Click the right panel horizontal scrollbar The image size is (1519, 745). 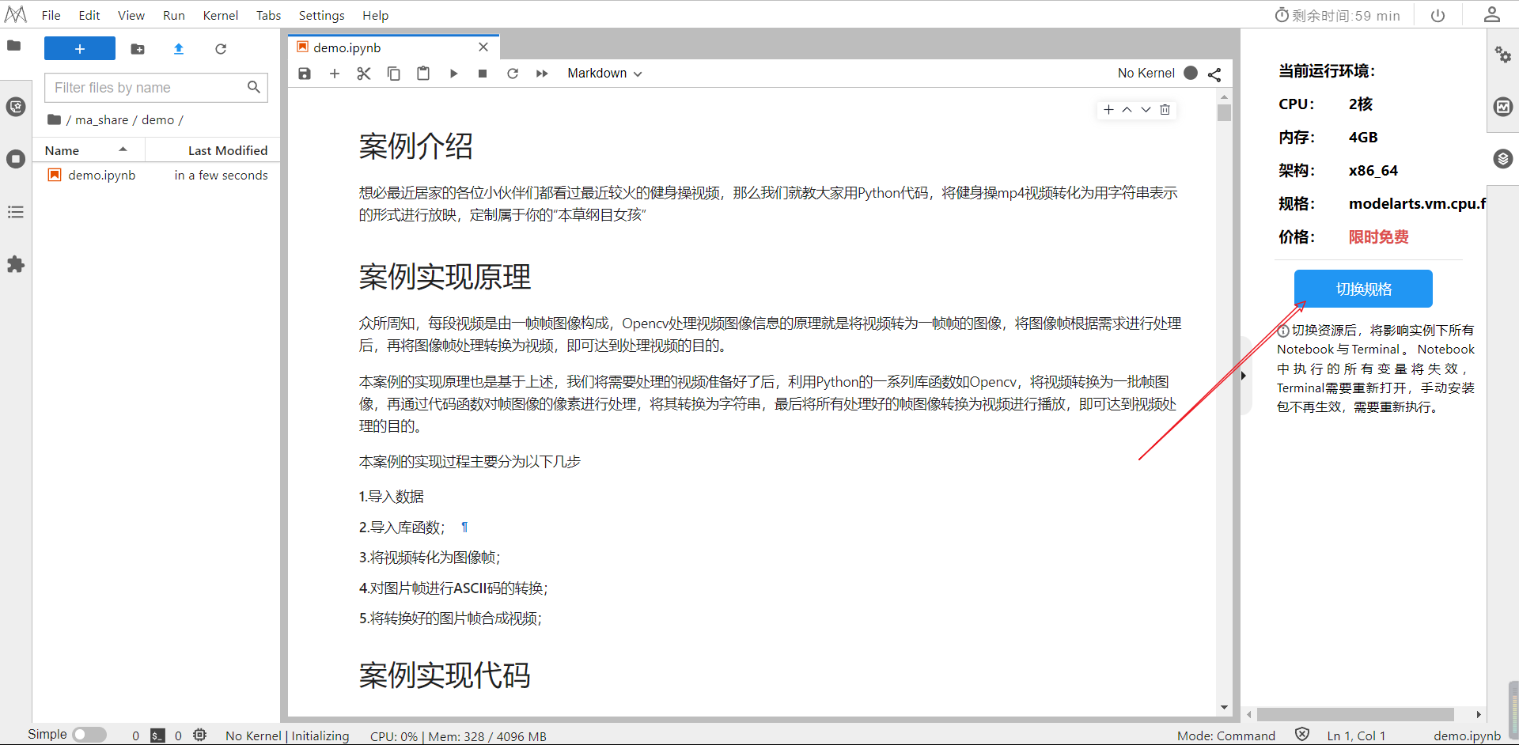point(1355,714)
